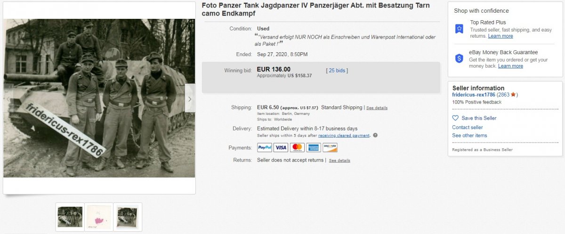Expand returns See details
The height and width of the screenshot is (234, 565).
pyautogui.click(x=339, y=161)
